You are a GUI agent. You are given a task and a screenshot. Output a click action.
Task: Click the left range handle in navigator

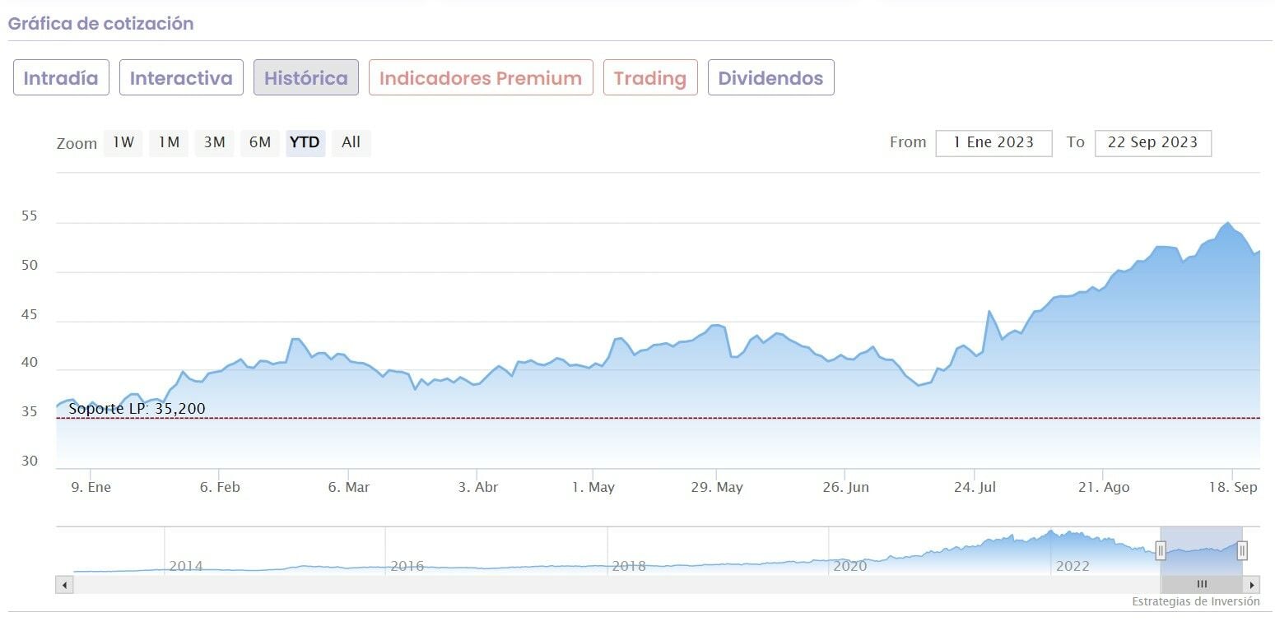(1161, 550)
